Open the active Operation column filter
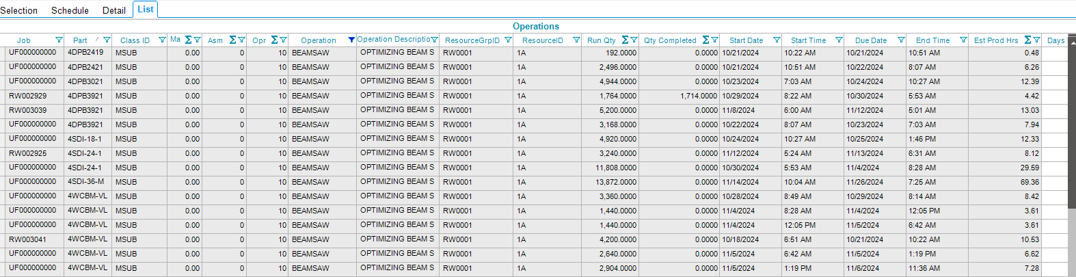1076x277 pixels. (351, 40)
